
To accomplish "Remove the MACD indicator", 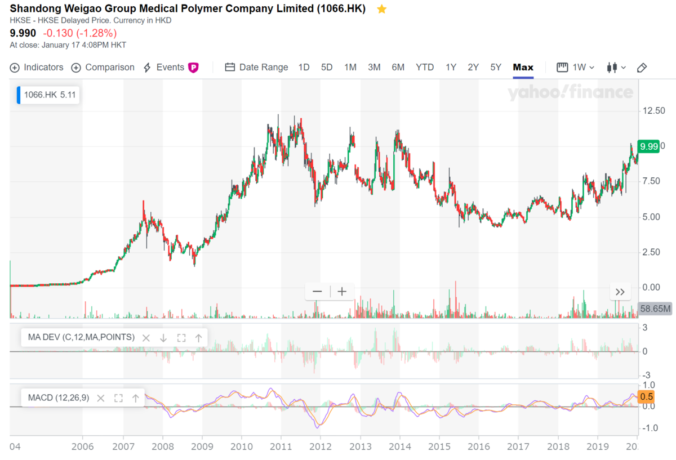I will coord(101,398).
